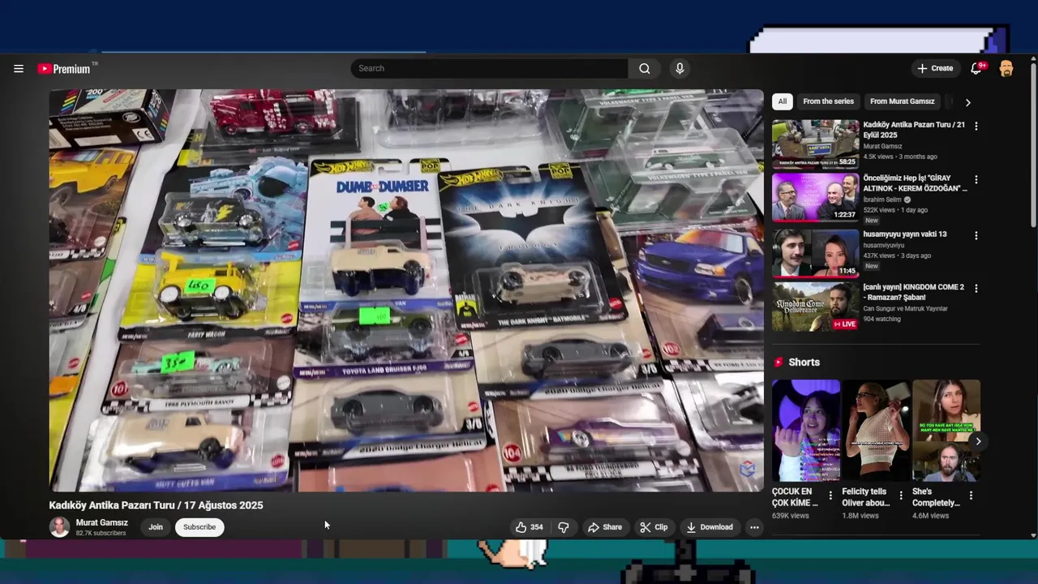Open the hamburger guide menu
The height and width of the screenshot is (584, 1038).
(19, 69)
